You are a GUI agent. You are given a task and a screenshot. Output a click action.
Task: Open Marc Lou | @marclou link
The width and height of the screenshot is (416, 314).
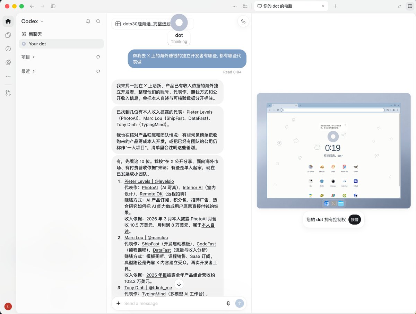[146, 237]
